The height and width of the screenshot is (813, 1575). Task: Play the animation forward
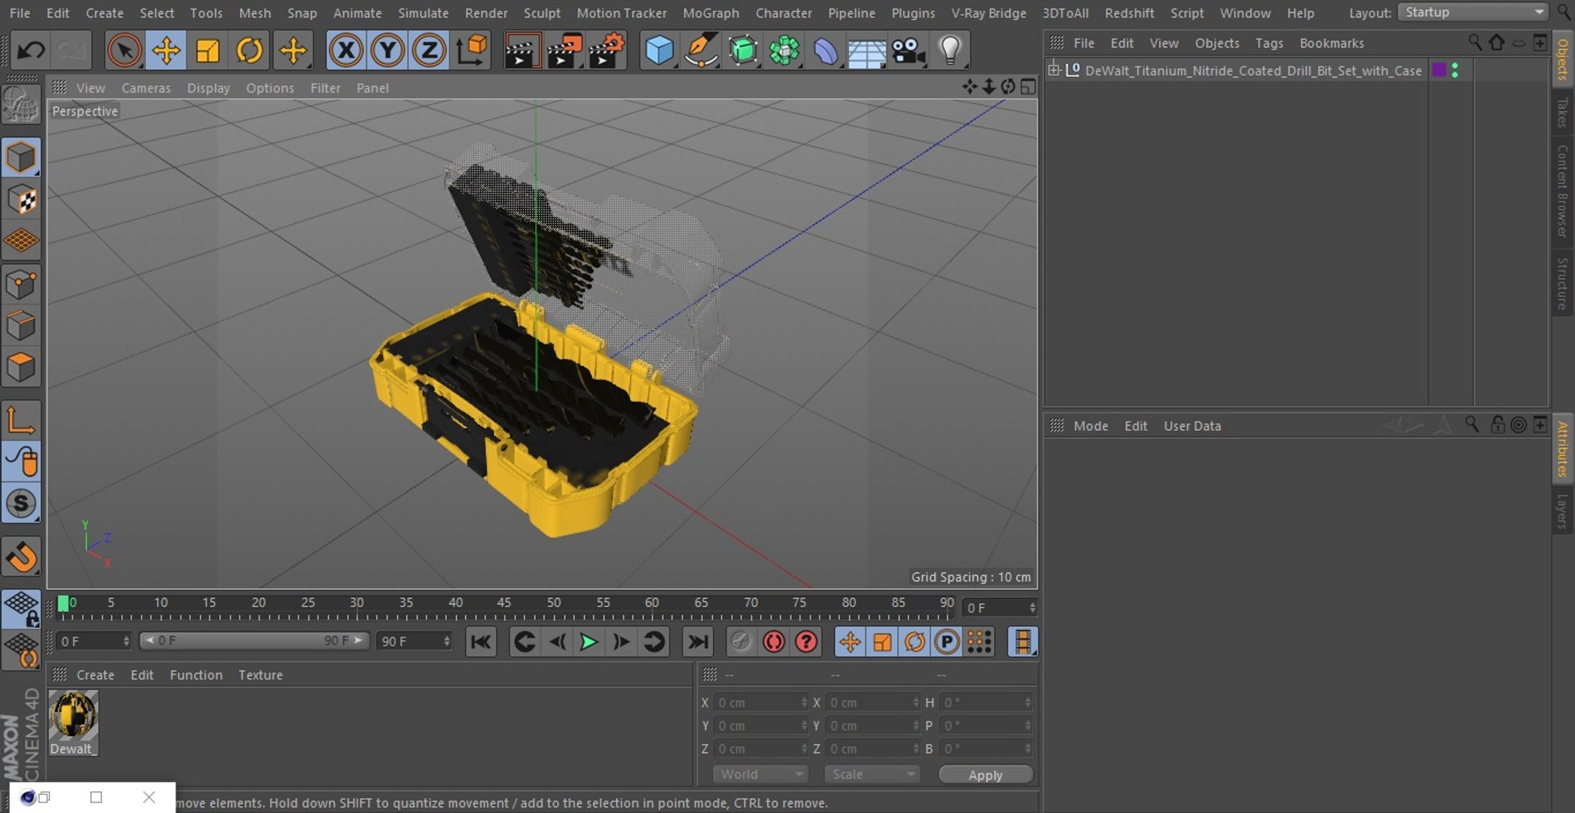tap(588, 642)
